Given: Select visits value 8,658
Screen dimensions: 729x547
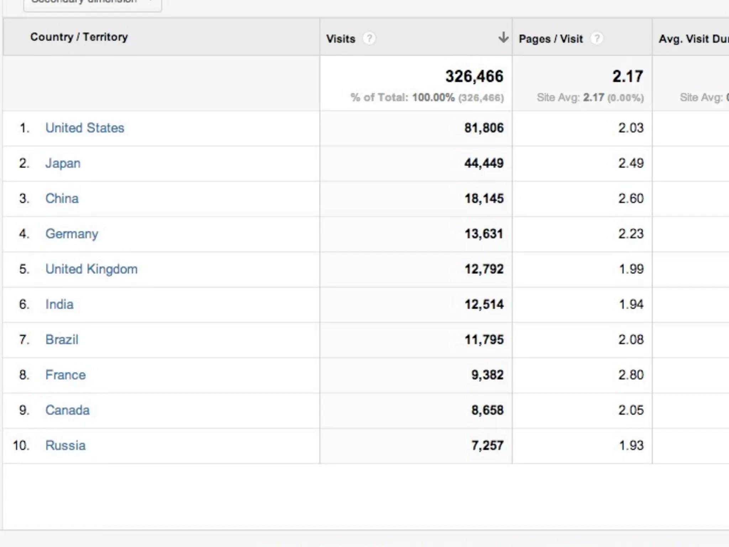Looking at the screenshot, I should (488, 410).
